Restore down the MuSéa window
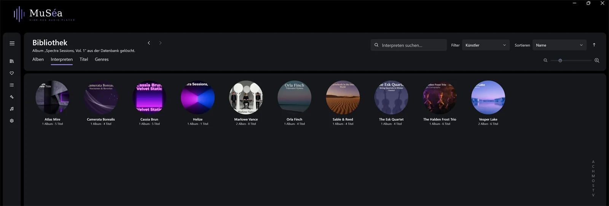This screenshot has height=206, width=609. pos(588,3)
